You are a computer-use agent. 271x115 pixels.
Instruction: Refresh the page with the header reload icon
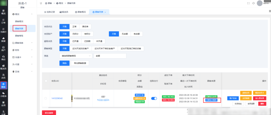click(254, 3)
